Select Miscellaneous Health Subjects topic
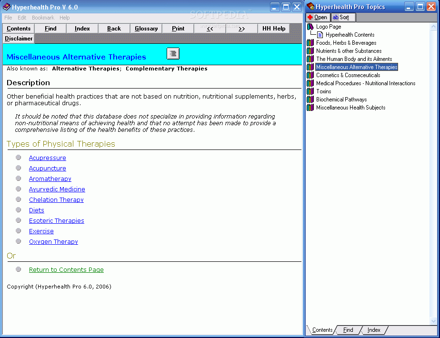 coord(350,108)
